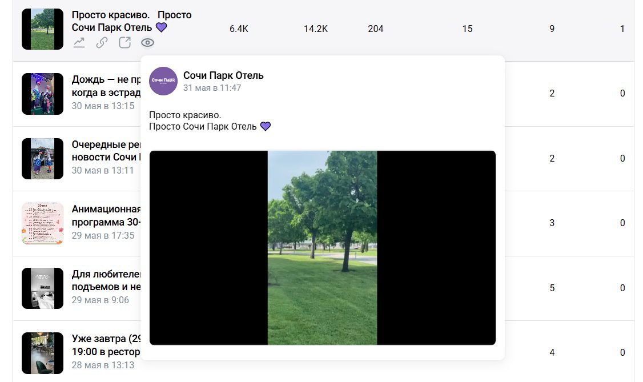Click the '0' value in the 'Дождь' row
The height and width of the screenshot is (382, 643).
(622, 94)
